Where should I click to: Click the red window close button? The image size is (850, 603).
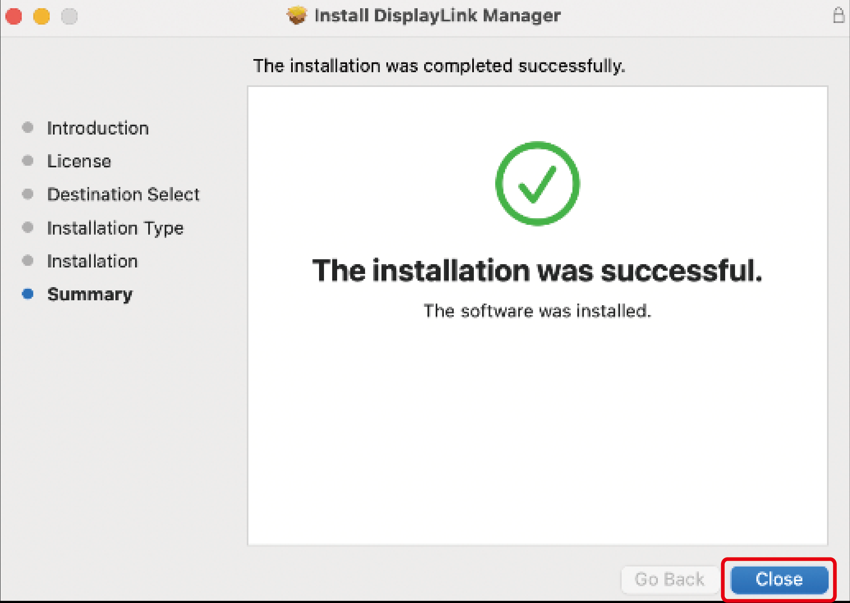(14, 16)
